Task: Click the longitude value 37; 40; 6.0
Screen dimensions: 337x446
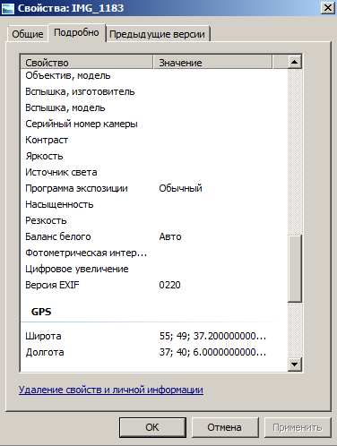Action: 212,352
